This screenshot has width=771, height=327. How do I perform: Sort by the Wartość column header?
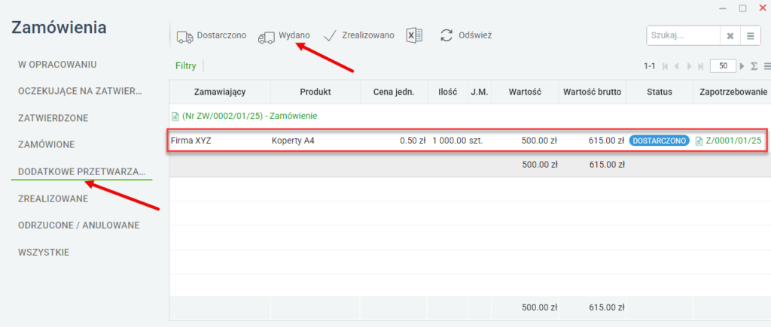click(525, 92)
